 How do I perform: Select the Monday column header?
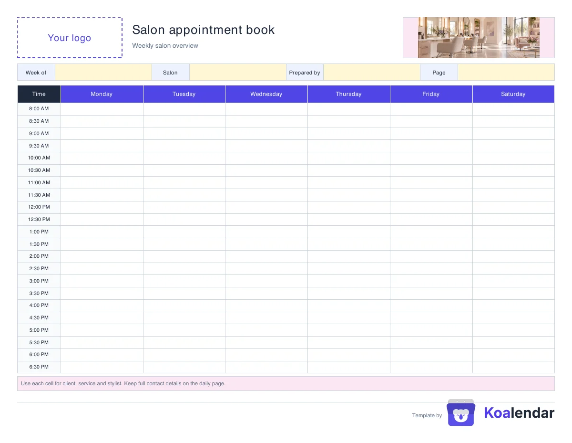[x=102, y=94]
